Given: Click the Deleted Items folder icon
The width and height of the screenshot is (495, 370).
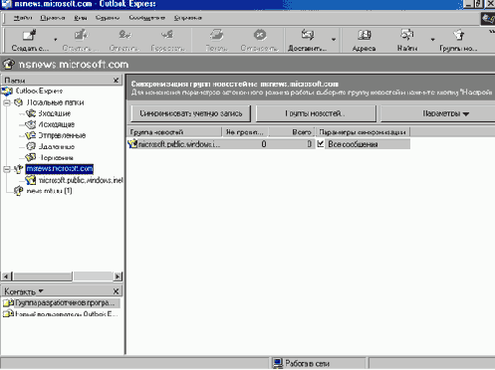Looking at the screenshot, I should (x=31, y=146).
